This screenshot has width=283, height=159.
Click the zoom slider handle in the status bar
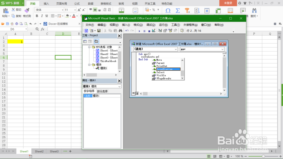(x=263, y=156)
